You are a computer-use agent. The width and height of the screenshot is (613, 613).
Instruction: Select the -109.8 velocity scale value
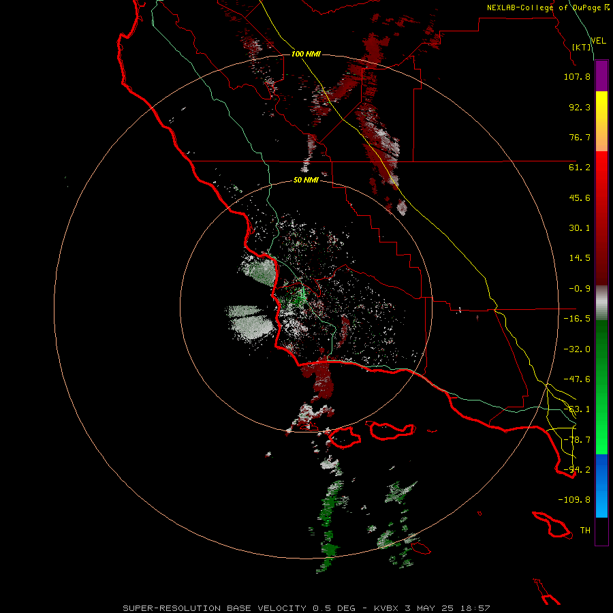574,500
